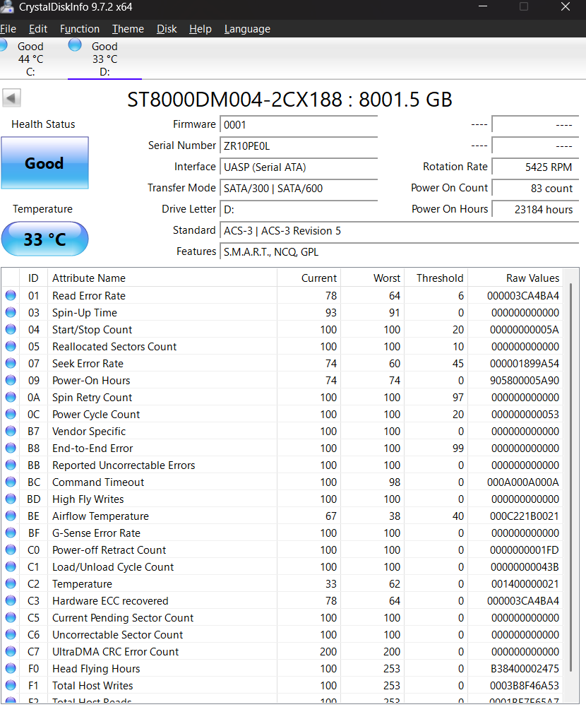Click the Serial Number field
This screenshot has height=707, width=586.
pos(298,146)
